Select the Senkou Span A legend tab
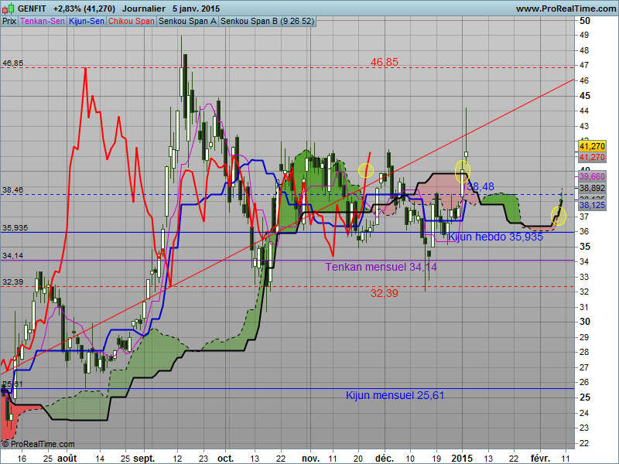 click(187, 22)
